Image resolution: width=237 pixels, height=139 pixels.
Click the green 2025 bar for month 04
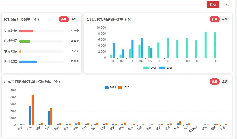point(139,51)
